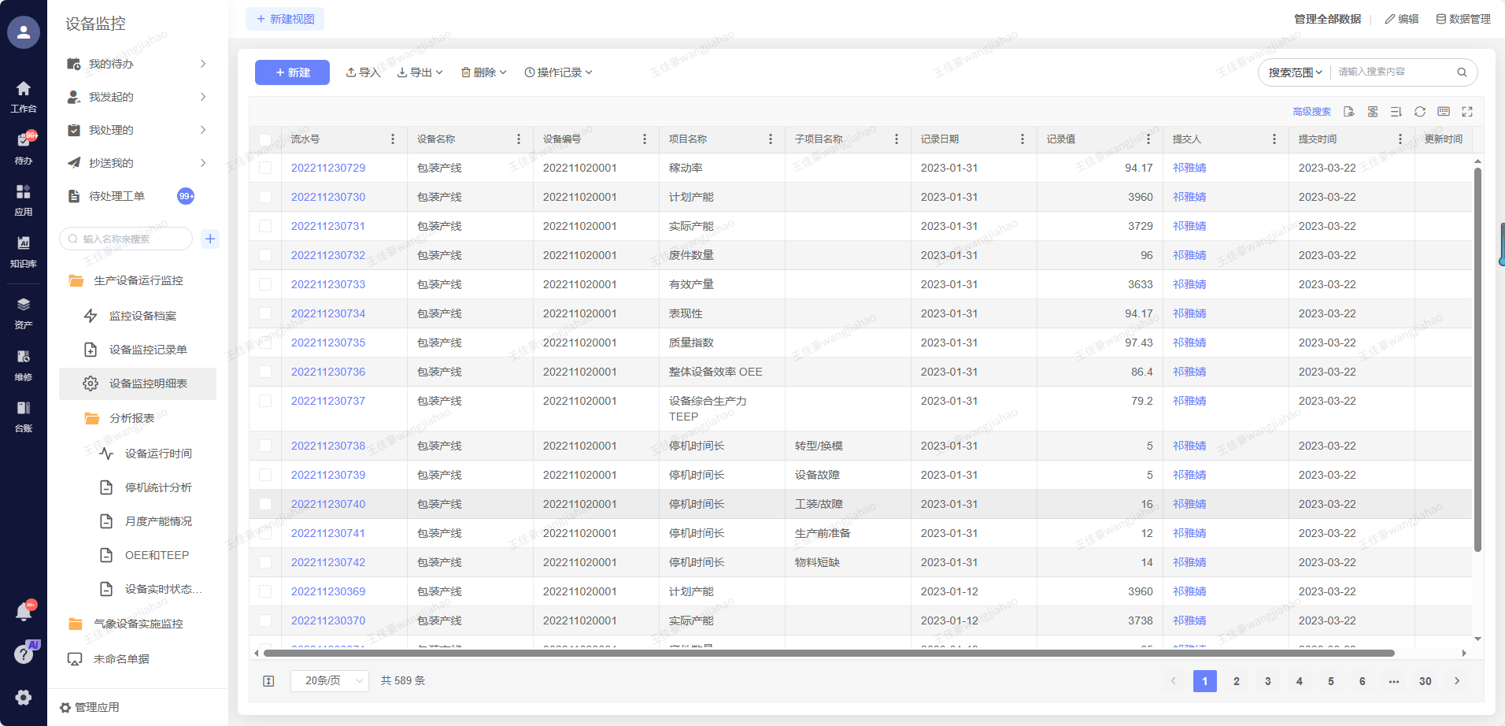This screenshot has height=726, width=1505.
Task: Open the 设备名称 column options menu
Action: click(518, 139)
